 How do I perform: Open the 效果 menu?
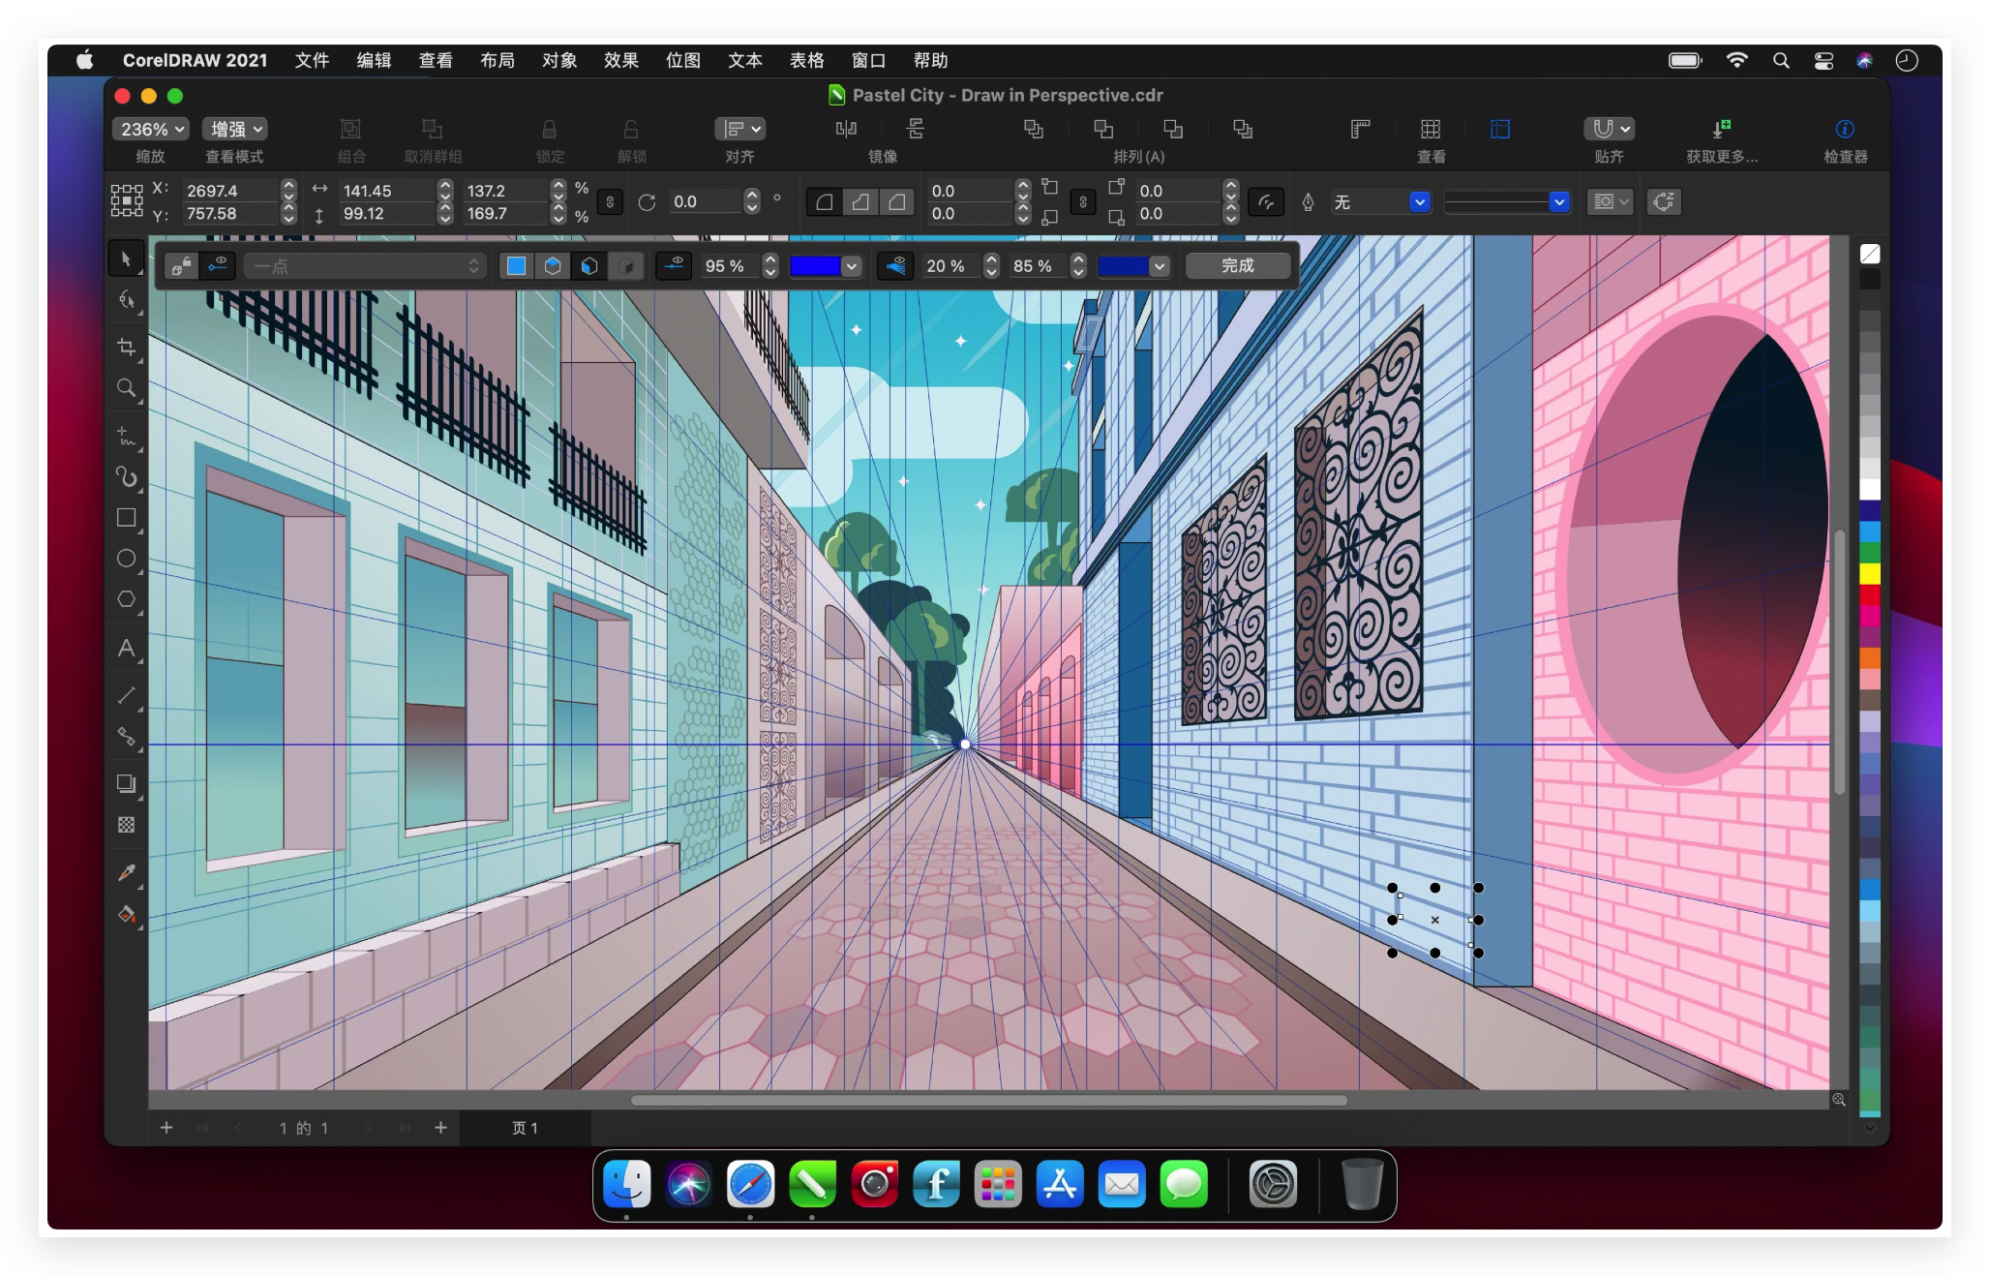[x=620, y=60]
